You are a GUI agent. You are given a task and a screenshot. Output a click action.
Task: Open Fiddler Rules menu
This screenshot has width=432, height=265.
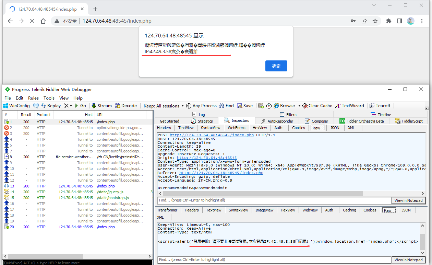point(33,98)
